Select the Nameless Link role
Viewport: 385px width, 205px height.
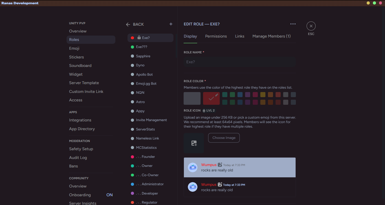point(150,138)
